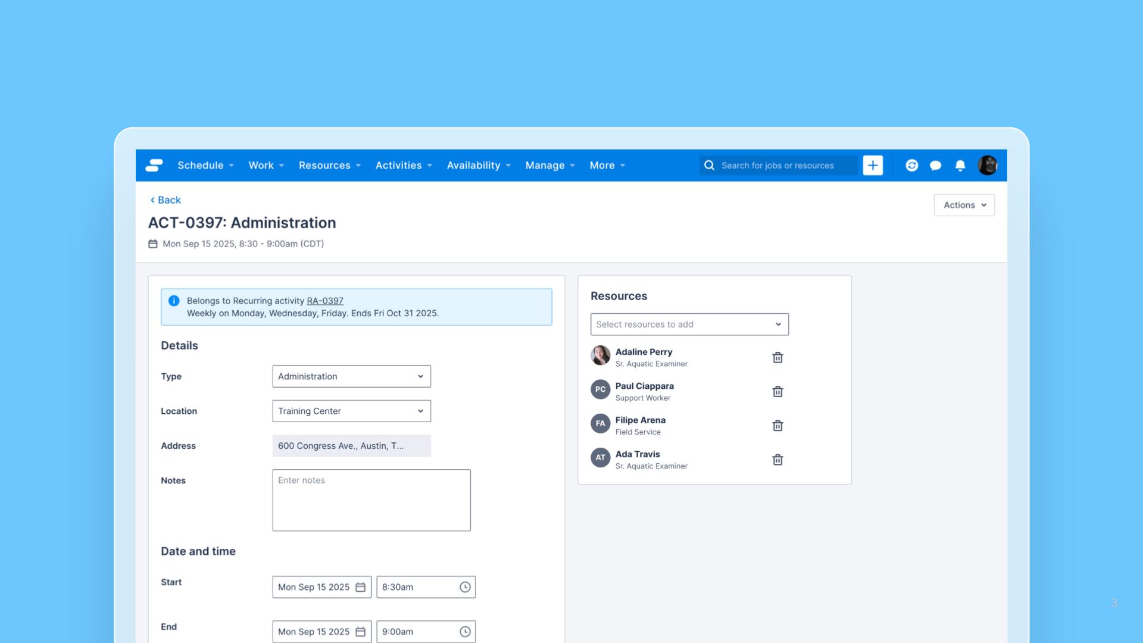Remove Ada Travis from resources
Image resolution: width=1143 pixels, height=643 pixels.
777,459
